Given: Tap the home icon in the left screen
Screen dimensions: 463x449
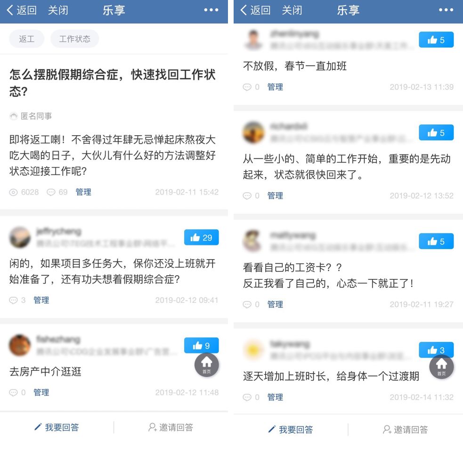Looking at the screenshot, I should coord(207,365).
